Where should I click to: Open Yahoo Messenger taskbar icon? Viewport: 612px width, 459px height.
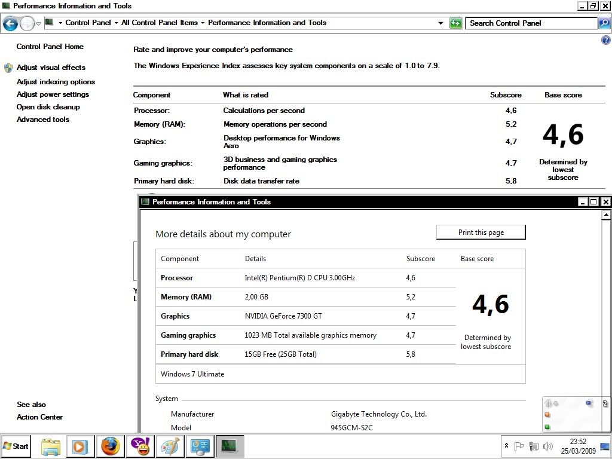[141, 446]
